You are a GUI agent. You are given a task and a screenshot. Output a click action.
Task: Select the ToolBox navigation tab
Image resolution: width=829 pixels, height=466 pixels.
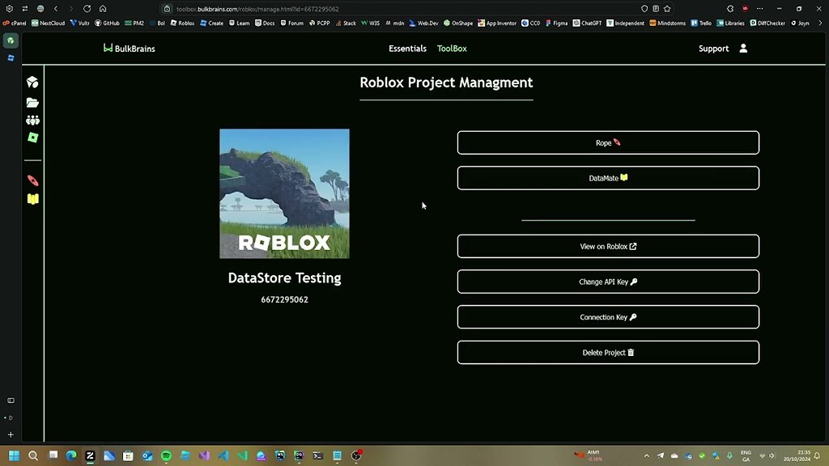pos(452,49)
